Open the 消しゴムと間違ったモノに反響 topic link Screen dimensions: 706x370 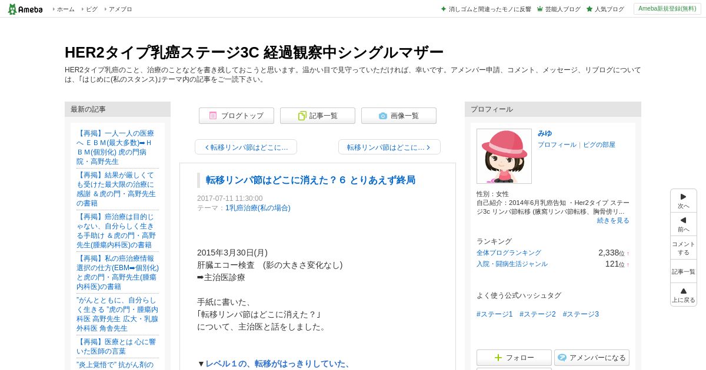[x=486, y=9]
